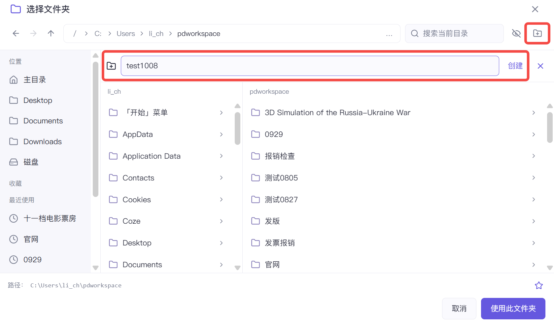Expand the 报销检查 folder chevron

[x=534, y=156]
